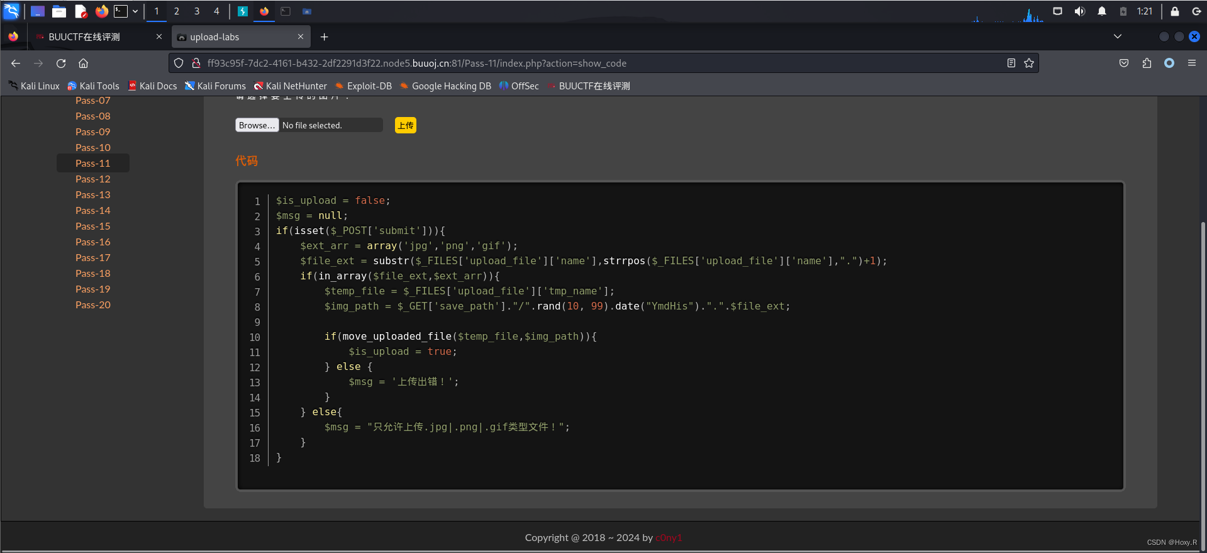
Task: Select Pass-18 in sidebar
Action: tap(93, 273)
